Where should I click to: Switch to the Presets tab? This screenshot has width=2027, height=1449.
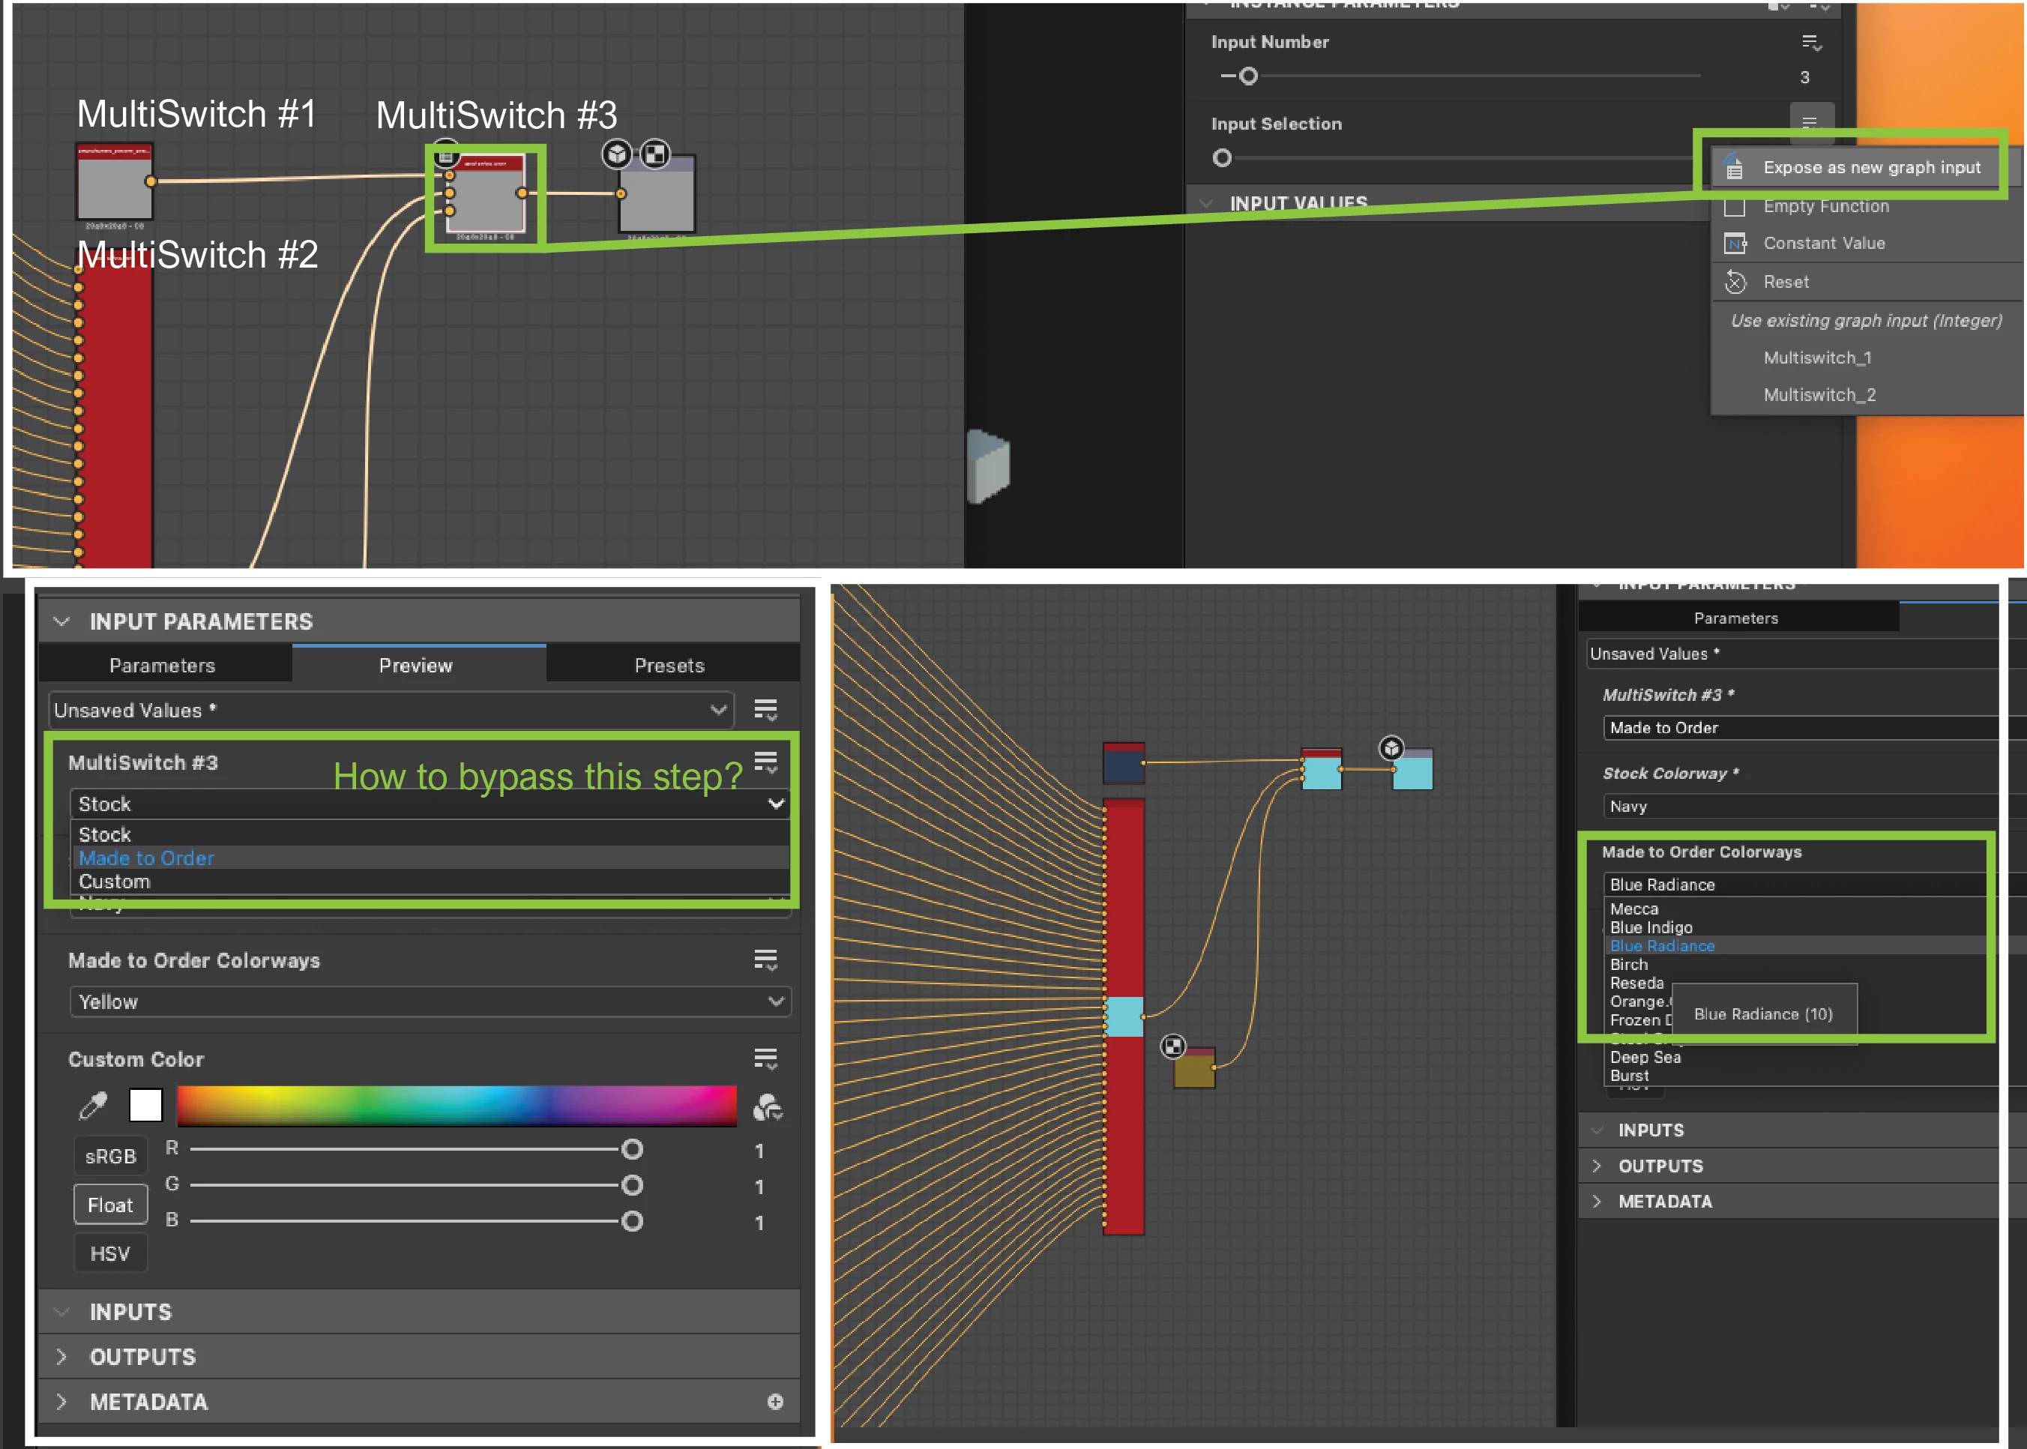pos(669,666)
